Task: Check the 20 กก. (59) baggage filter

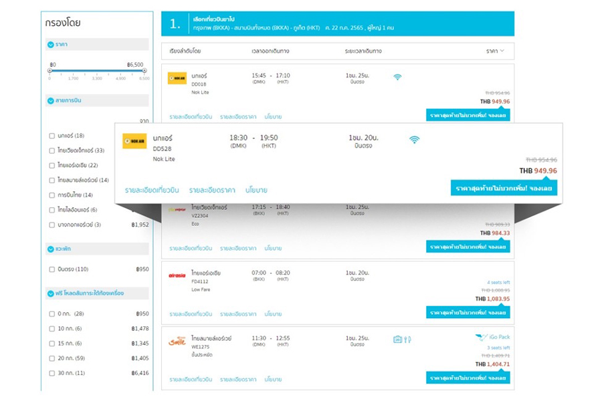Action: click(x=52, y=358)
